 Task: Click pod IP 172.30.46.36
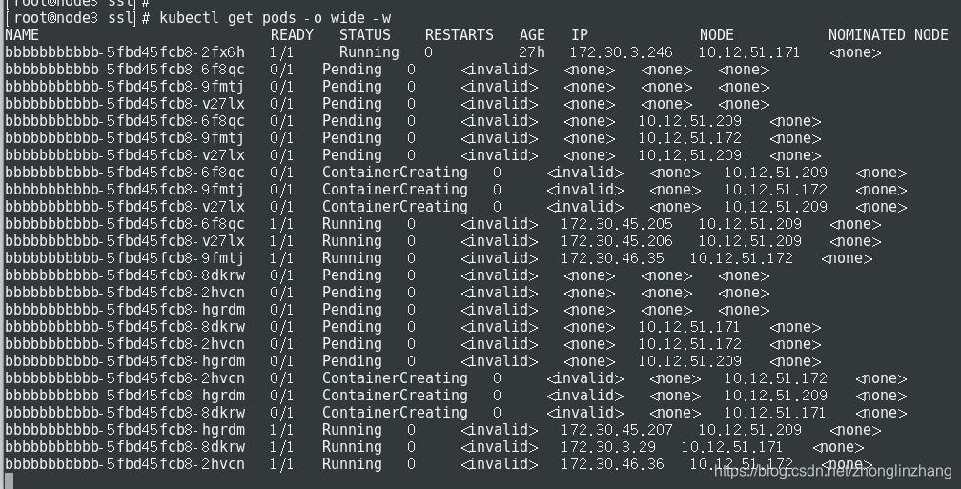612,464
